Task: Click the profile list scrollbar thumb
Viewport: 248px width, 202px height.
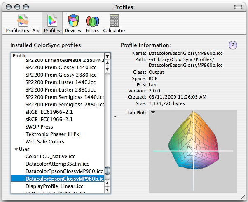Action: coord(107,171)
